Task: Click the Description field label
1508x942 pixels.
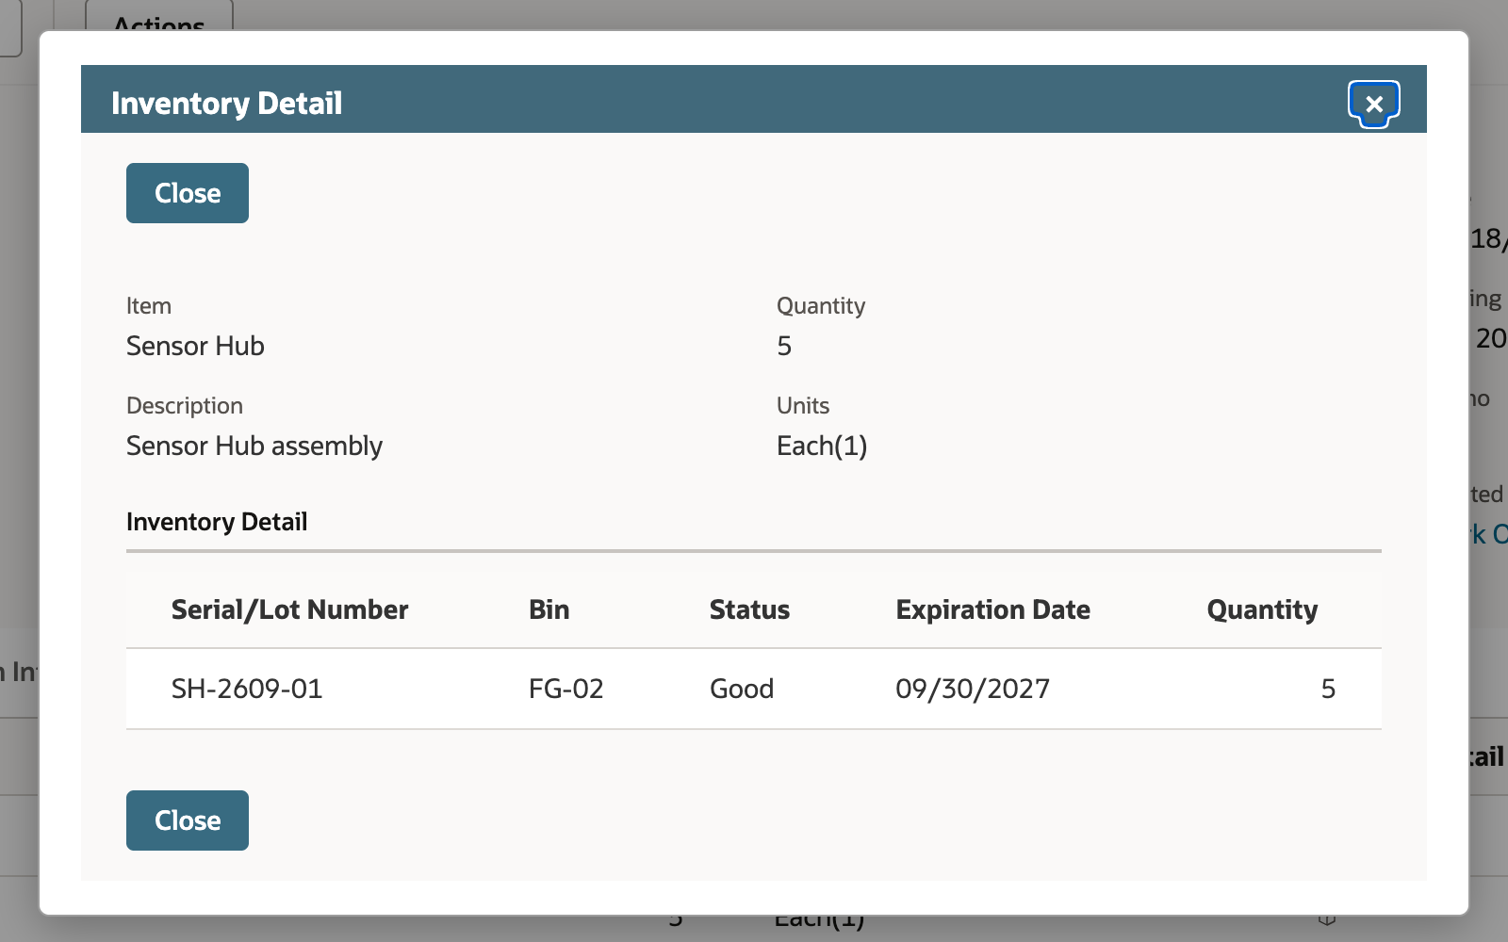Action: [x=185, y=406]
